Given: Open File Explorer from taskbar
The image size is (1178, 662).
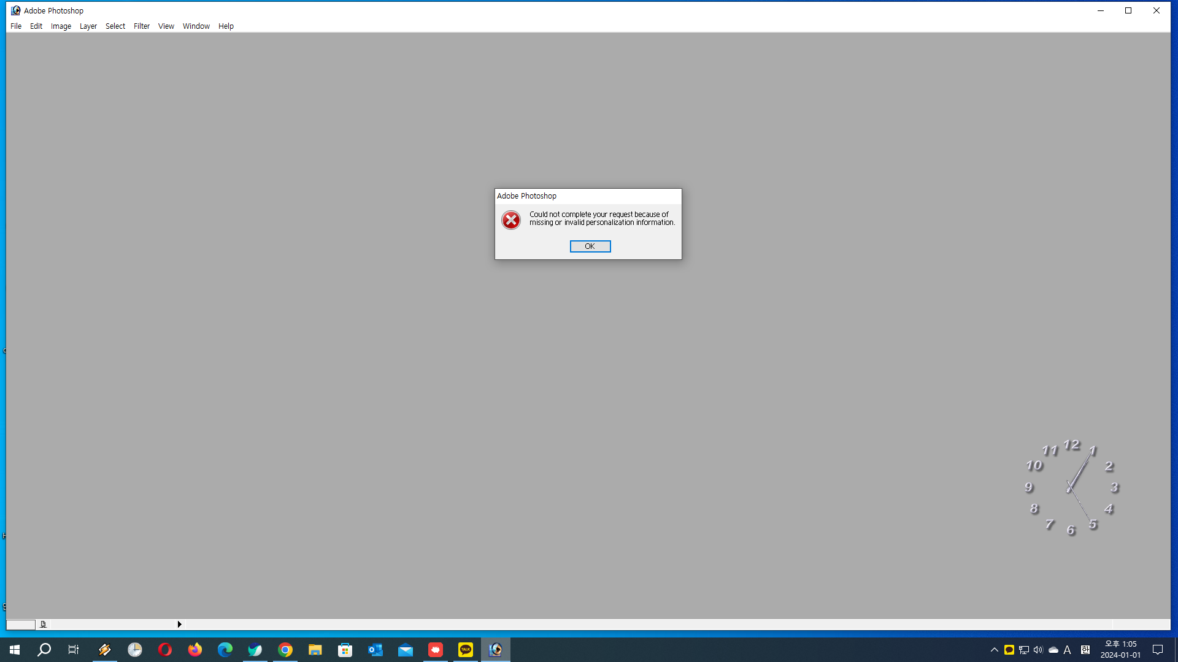Looking at the screenshot, I should click(x=315, y=650).
